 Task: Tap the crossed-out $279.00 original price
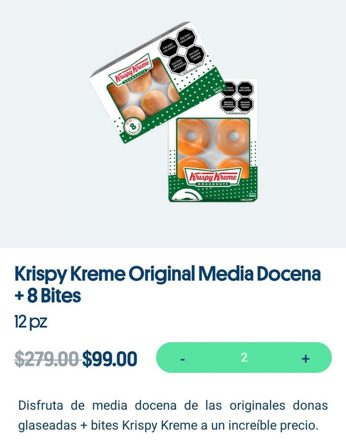point(47,359)
